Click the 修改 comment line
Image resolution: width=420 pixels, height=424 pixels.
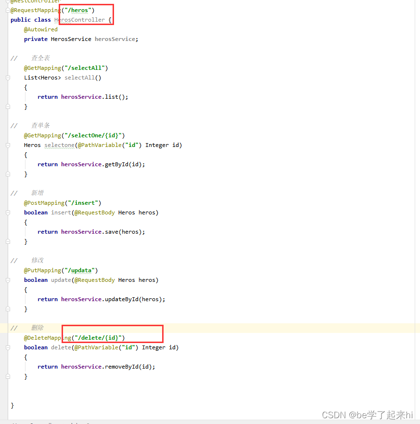[x=27, y=260]
